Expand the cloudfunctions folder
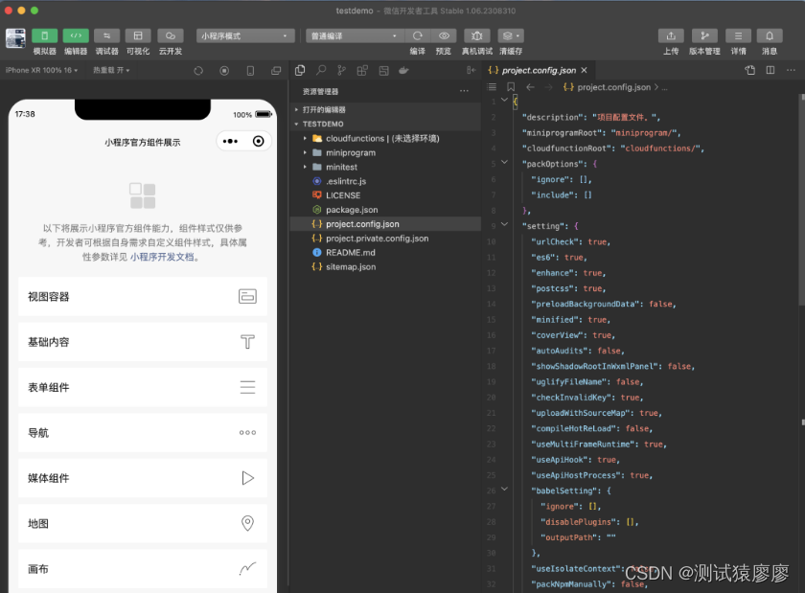805x593 pixels. 387,139
